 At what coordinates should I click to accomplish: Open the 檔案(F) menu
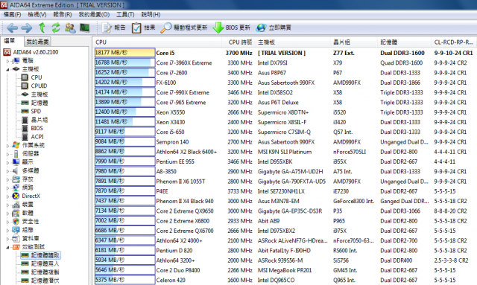[12, 15]
